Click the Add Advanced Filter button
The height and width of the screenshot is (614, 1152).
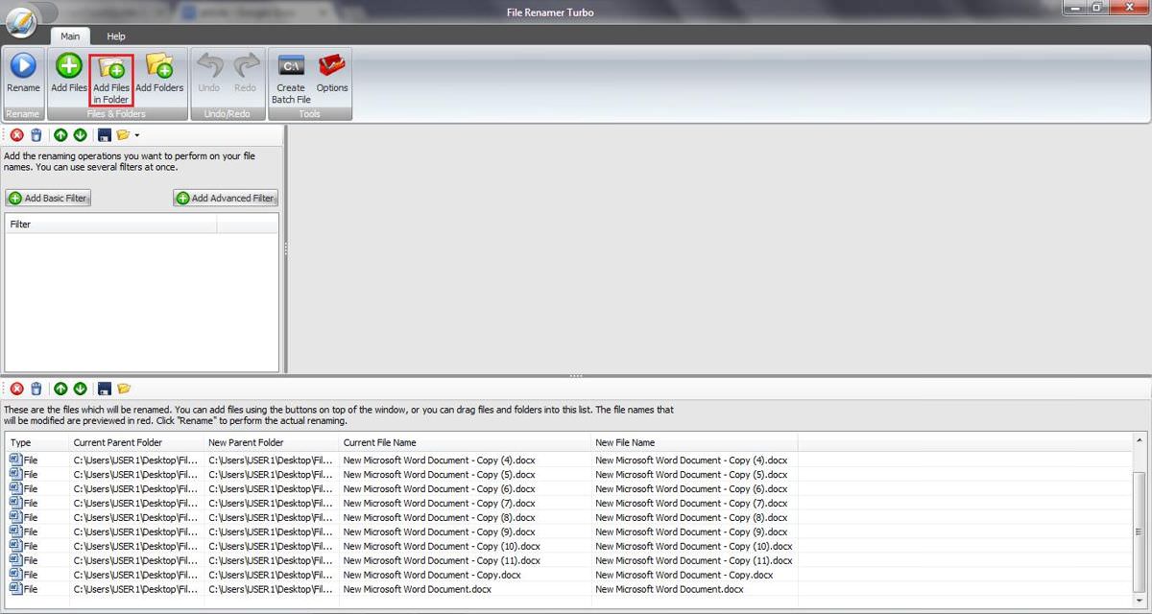(226, 198)
